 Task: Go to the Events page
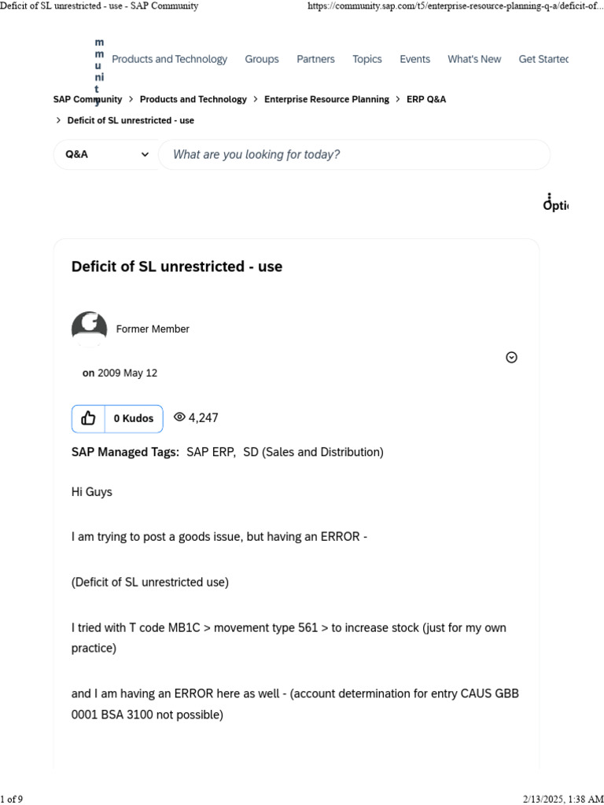[414, 59]
